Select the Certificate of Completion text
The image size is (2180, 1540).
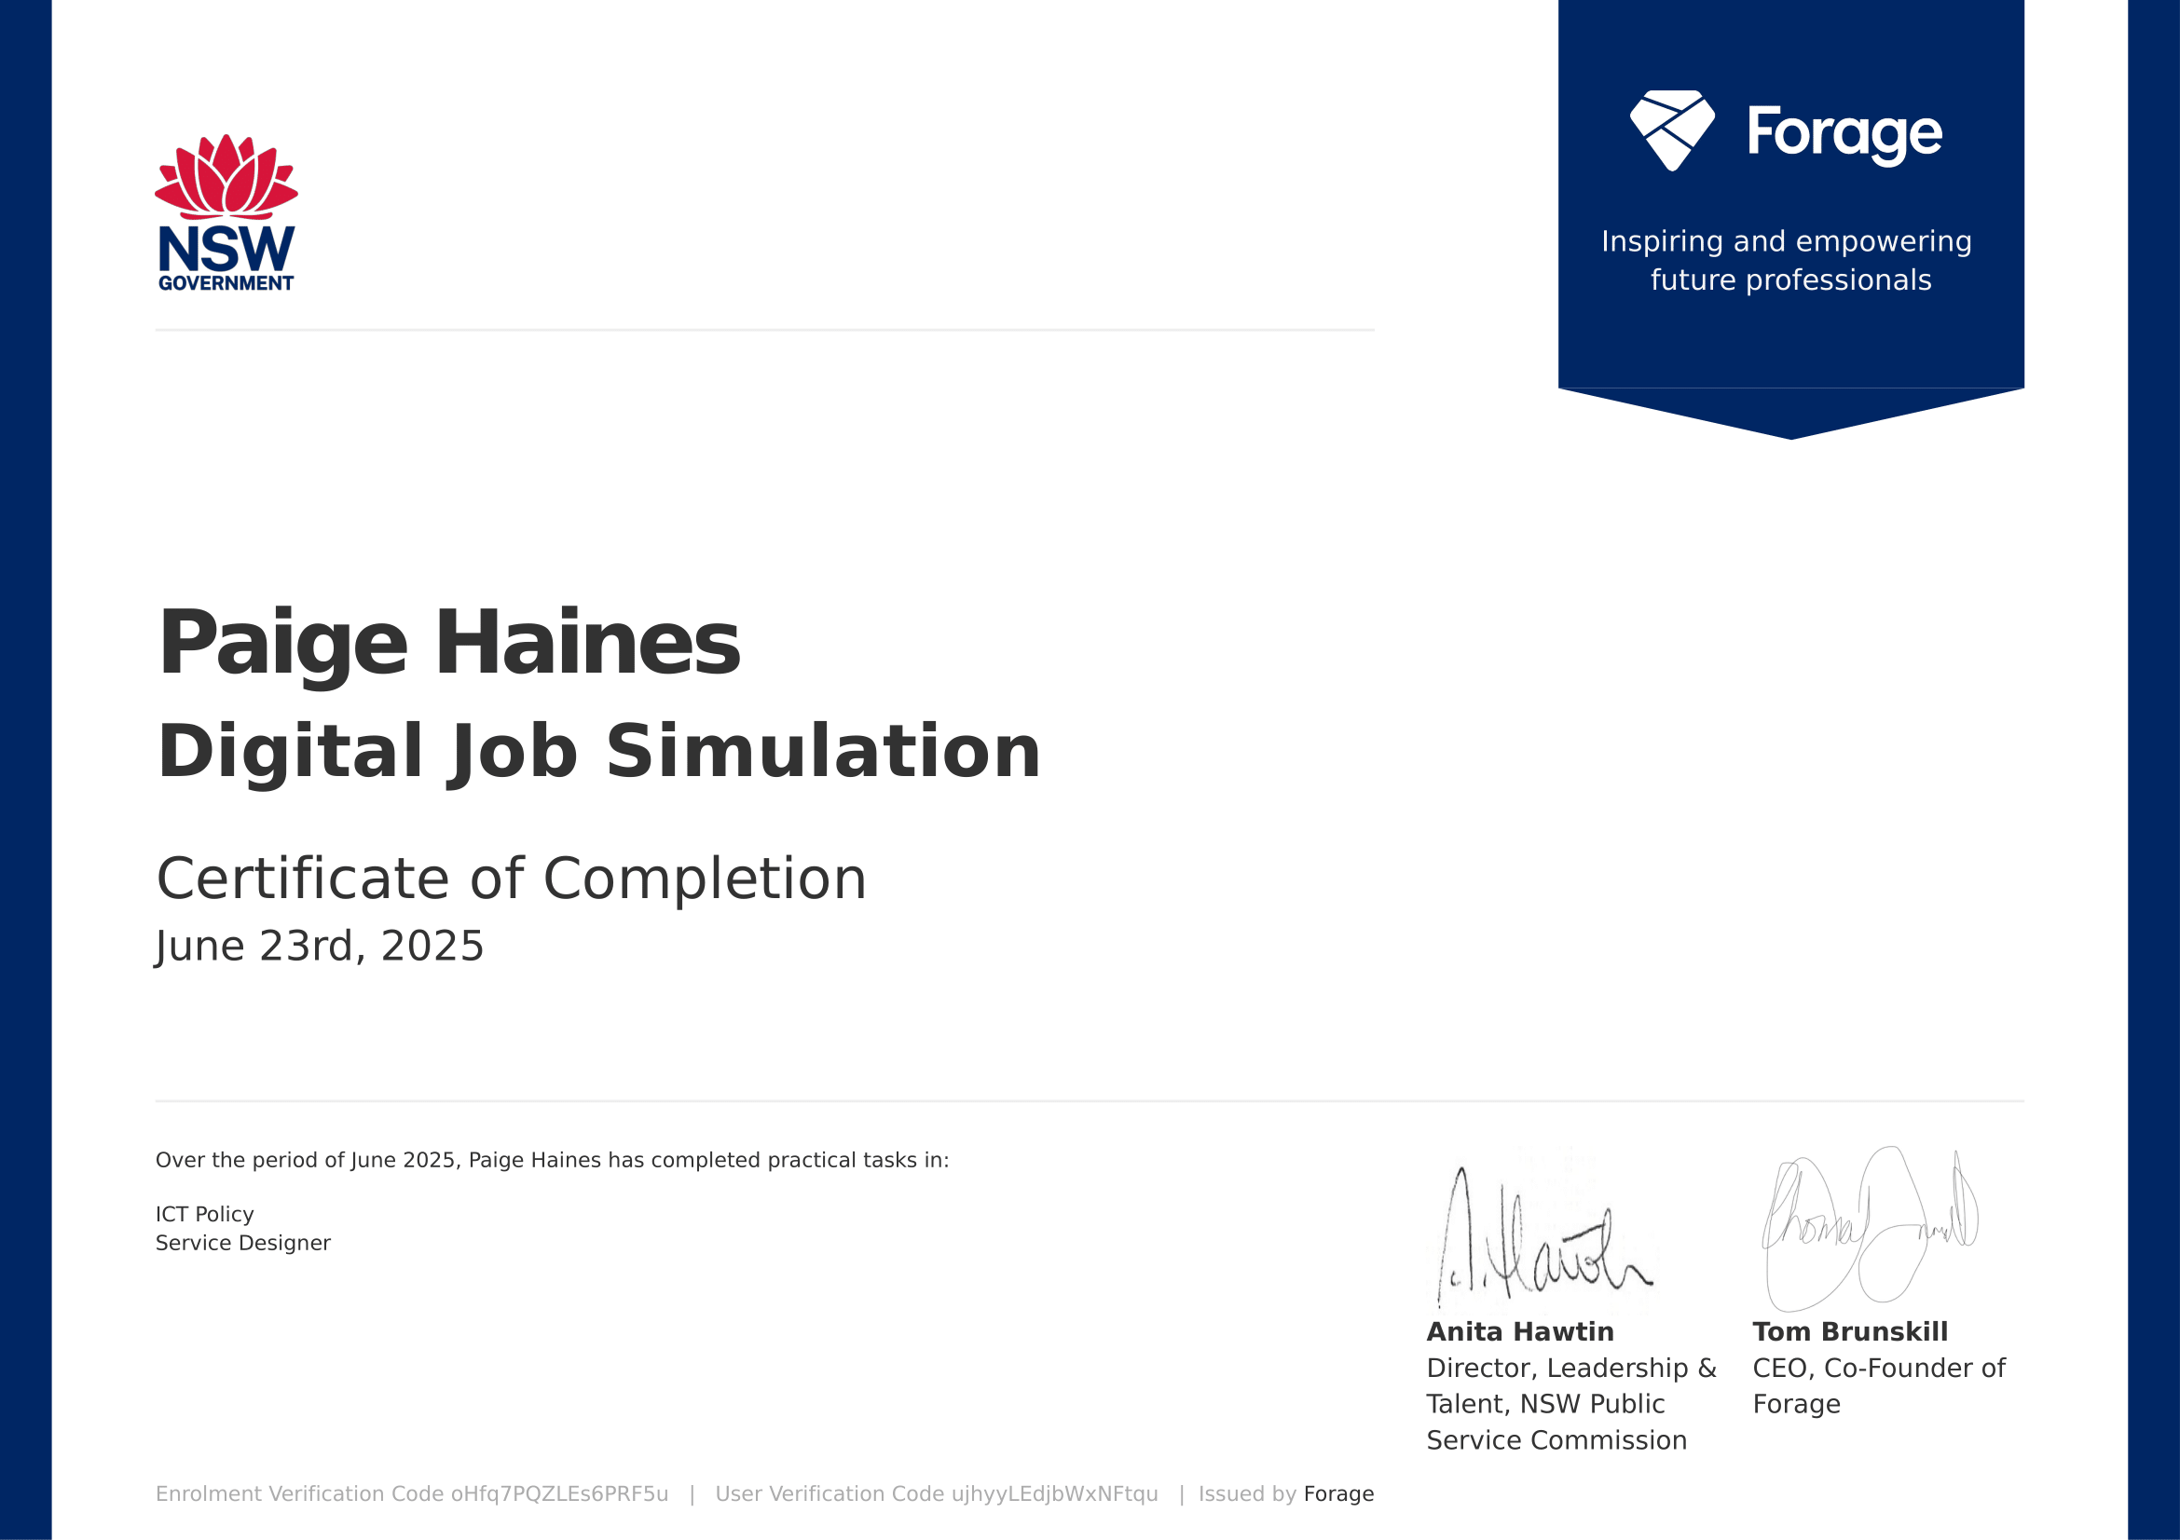pyautogui.click(x=513, y=879)
